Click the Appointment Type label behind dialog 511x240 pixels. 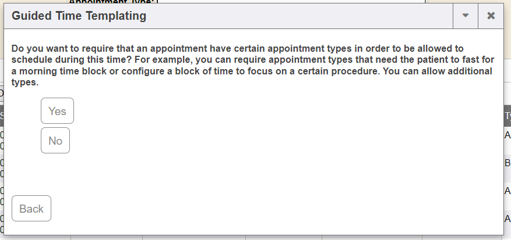(x=111, y=2)
